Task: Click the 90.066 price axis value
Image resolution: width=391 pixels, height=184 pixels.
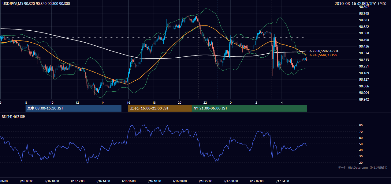Action: pyautogui.click(x=364, y=86)
